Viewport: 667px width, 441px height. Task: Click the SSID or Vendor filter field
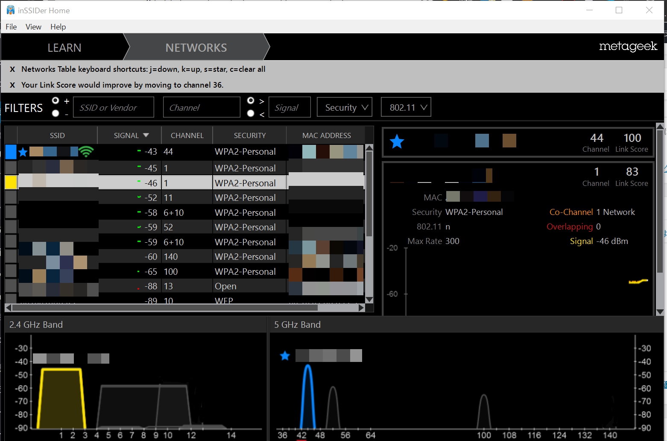pos(114,107)
